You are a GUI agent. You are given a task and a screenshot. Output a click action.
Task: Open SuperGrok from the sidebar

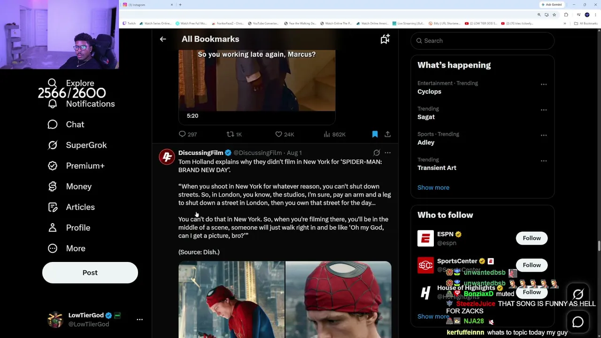tap(77, 145)
